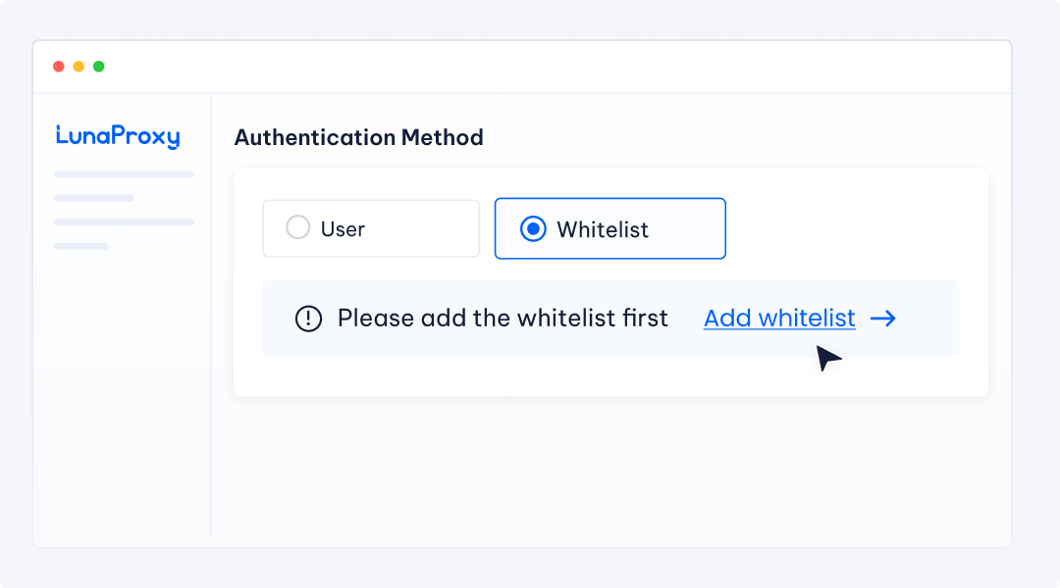Screen dimensions: 1060x588
Task: Click the 'Please add the whitelist first' message
Action: (503, 318)
